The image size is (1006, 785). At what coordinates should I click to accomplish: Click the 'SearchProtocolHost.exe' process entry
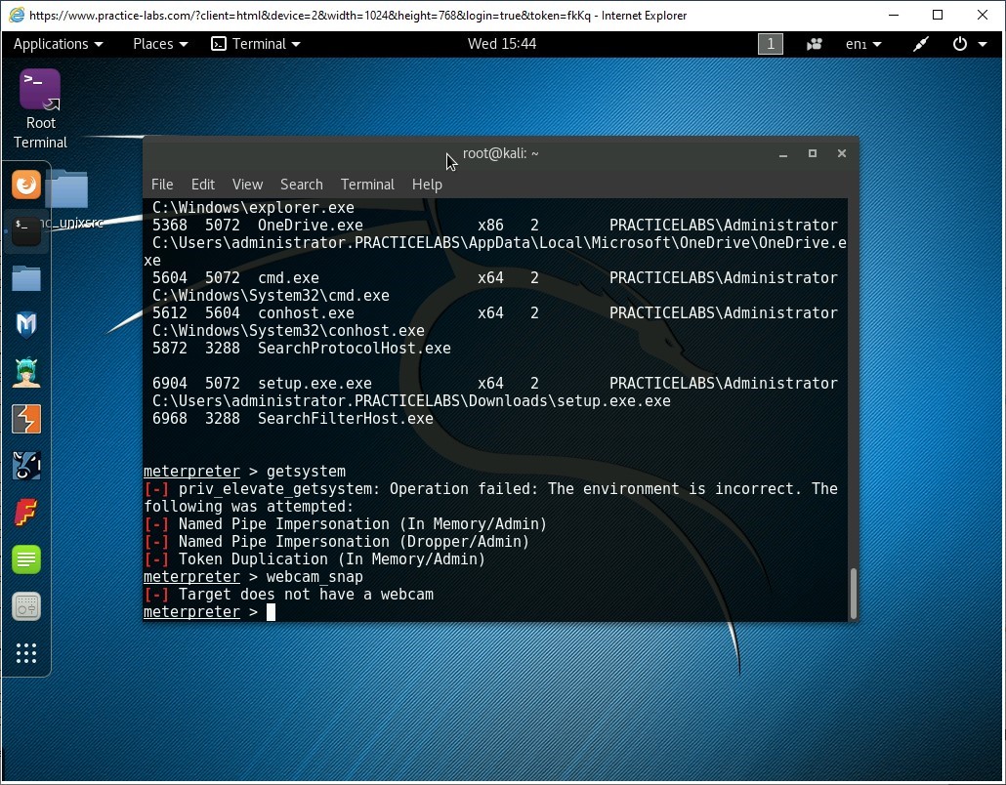point(355,349)
